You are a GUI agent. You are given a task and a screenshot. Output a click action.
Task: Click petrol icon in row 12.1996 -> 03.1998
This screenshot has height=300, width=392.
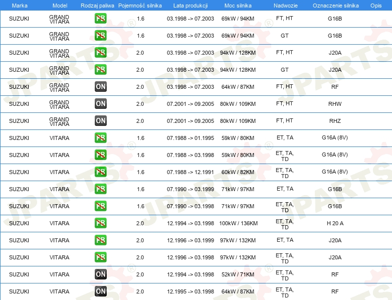[x=100, y=257]
